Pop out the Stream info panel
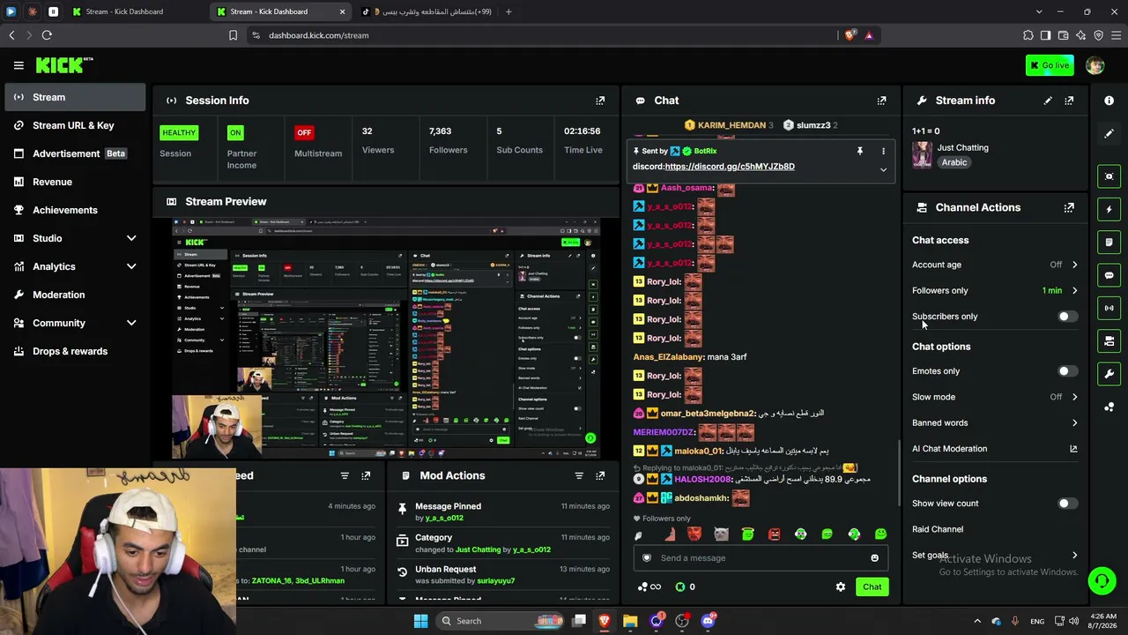The height and width of the screenshot is (635, 1128). point(1069,101)
